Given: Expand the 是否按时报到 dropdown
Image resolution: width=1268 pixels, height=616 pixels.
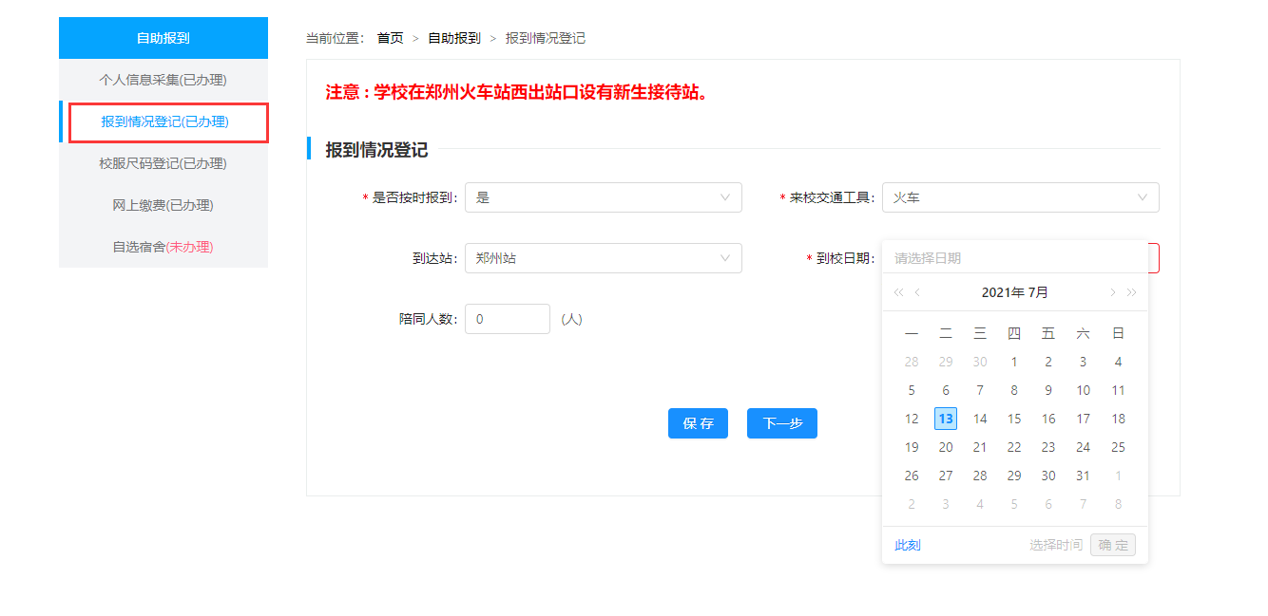Looking at the screenshot, I should (603, 197).
